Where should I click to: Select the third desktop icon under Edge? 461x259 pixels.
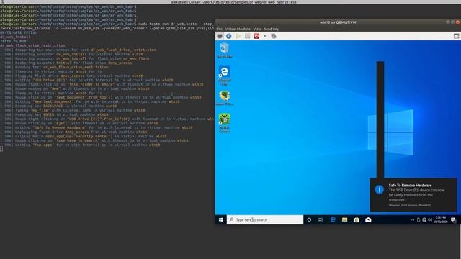coord(224,98)
